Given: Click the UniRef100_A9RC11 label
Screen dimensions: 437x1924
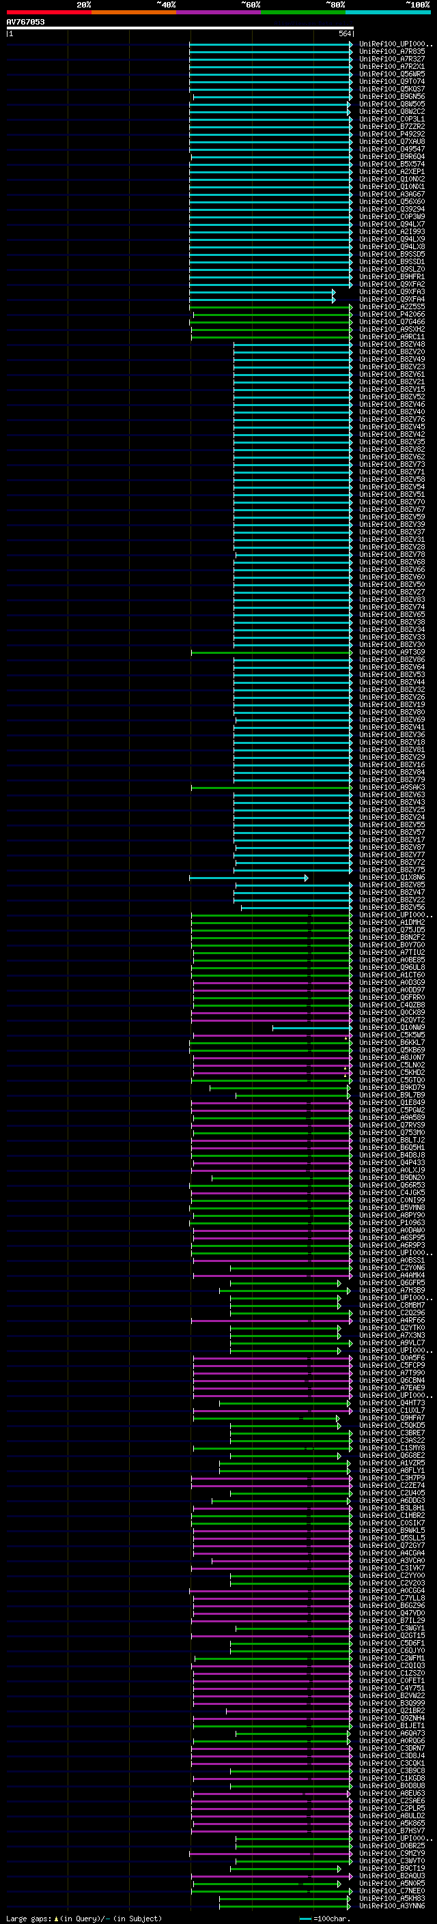Looking at the screenshot, I should [x=391, y=337].
